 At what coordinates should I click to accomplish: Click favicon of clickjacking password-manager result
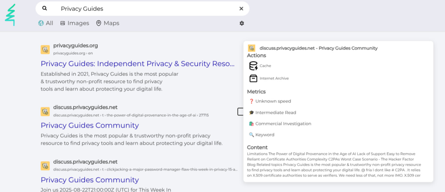pos(45,166)
